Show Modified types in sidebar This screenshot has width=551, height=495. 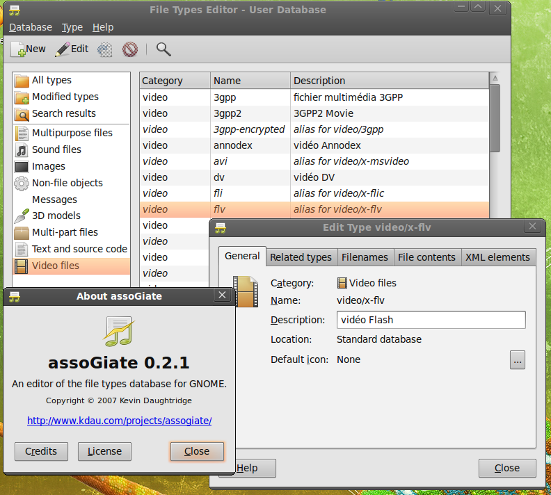[x=65, y=97]
